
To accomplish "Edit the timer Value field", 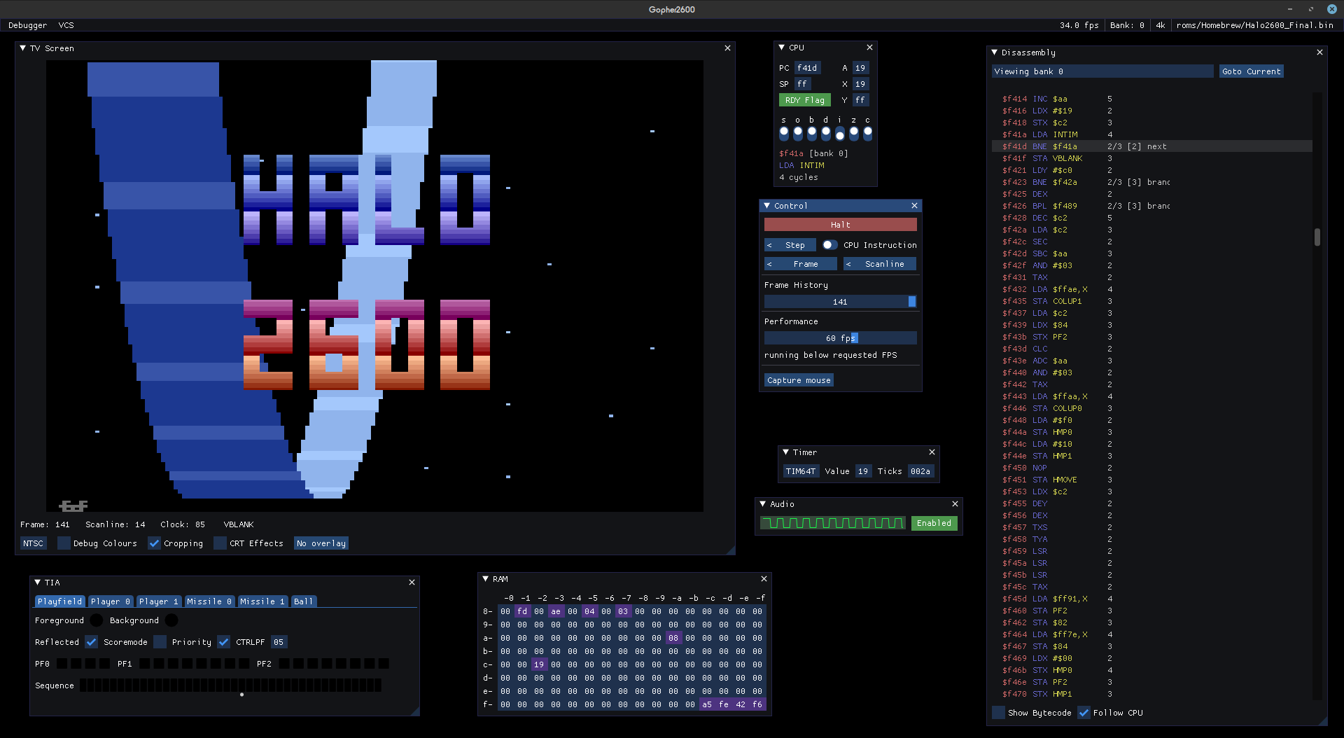I will 863,471.
